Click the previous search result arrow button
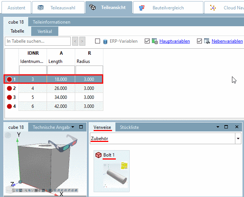 pyautogui.click(x=75, y=41)
